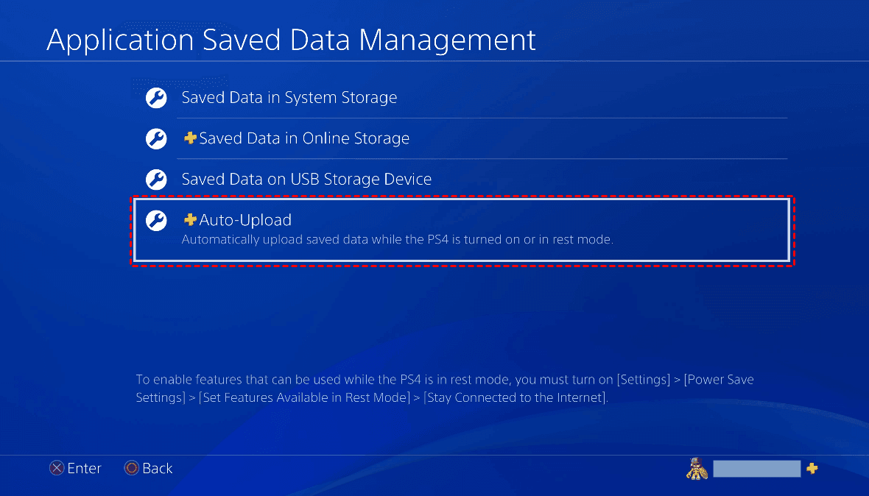Select Saved Data on USB Storage Device

pyautogui.click(x=306, y=179)
